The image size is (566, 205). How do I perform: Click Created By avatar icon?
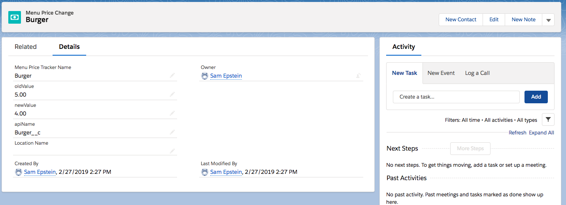(18, 172)
